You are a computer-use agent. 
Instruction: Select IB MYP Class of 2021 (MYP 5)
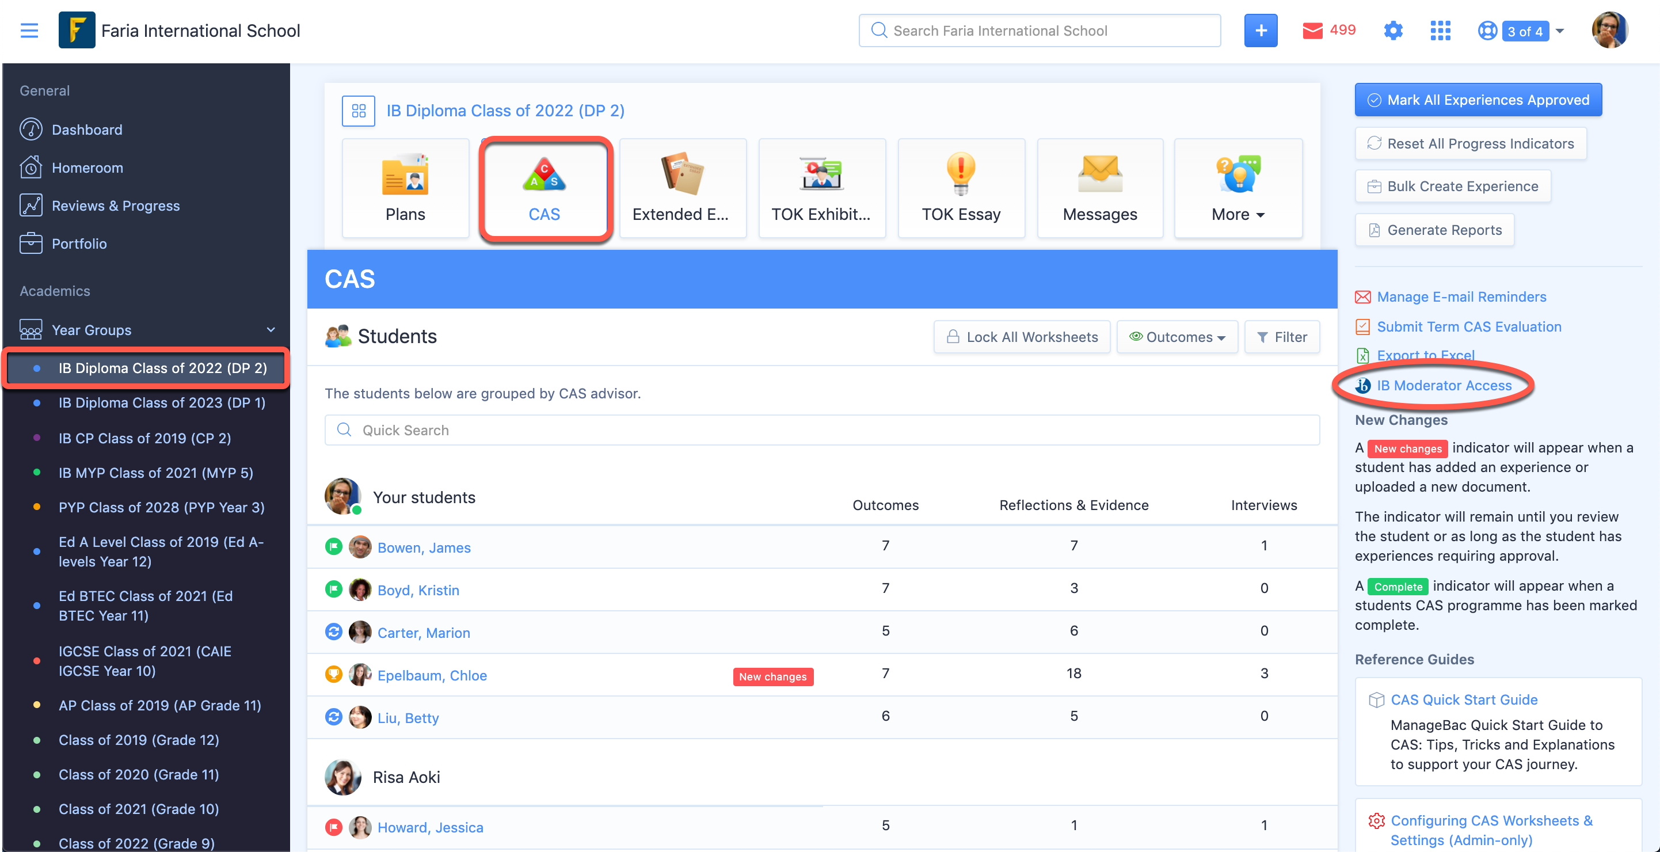pos(155,473)
